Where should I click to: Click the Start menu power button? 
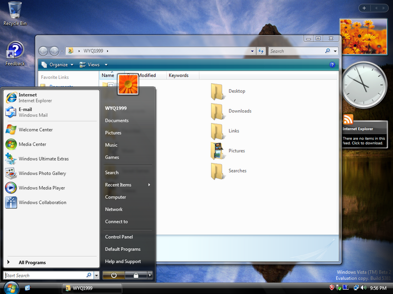tap(114, 275)
